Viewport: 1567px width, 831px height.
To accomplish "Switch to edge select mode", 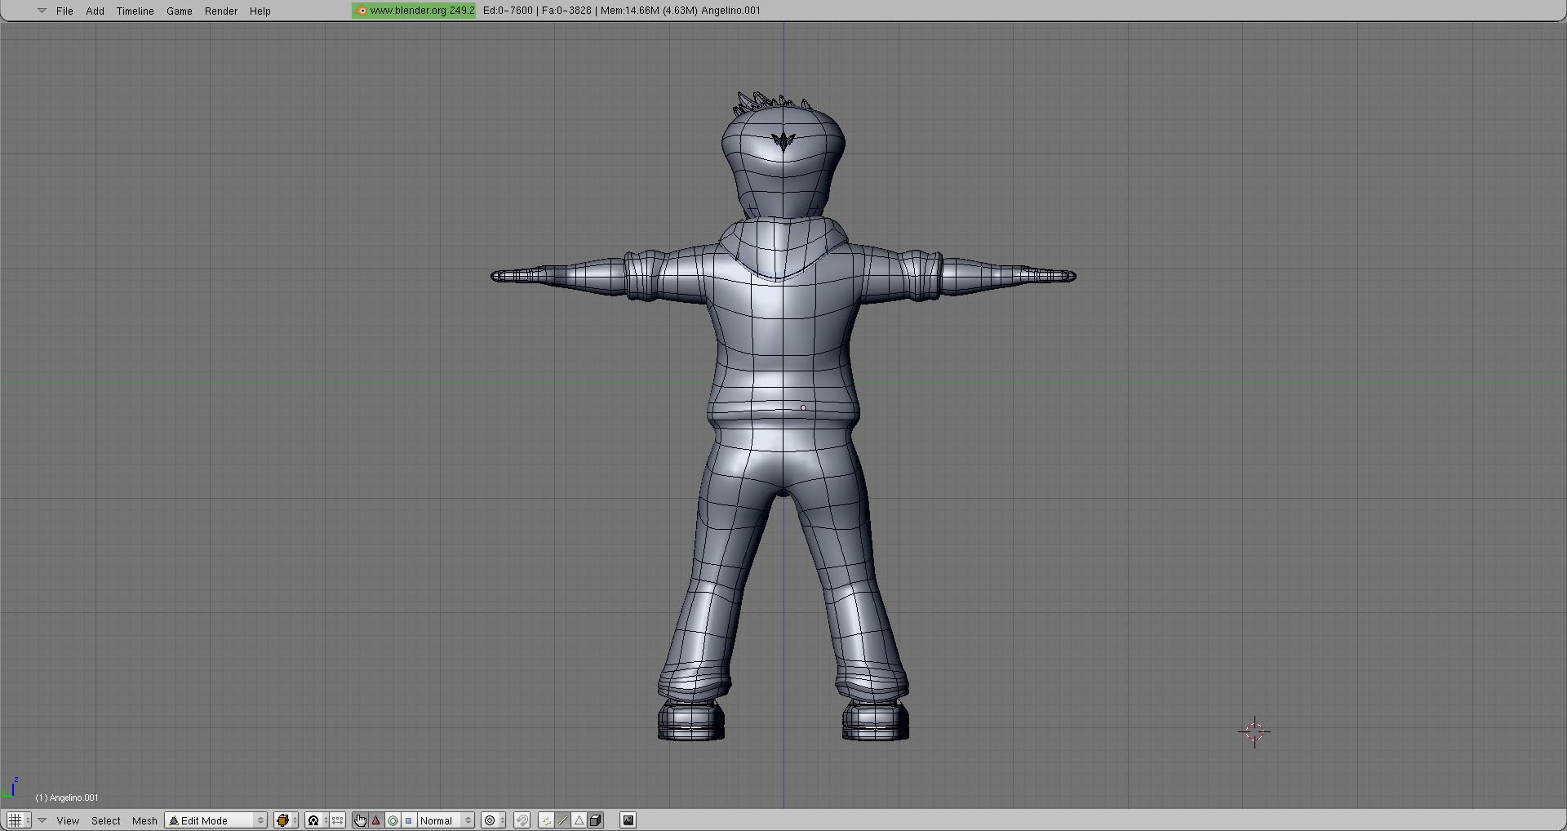I will coord(563,820).
